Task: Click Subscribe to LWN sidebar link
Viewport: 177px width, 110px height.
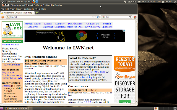Action: coord(12,78)
